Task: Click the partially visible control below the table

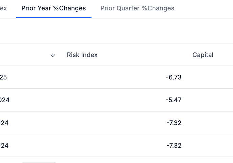Action: coord(39,162)
